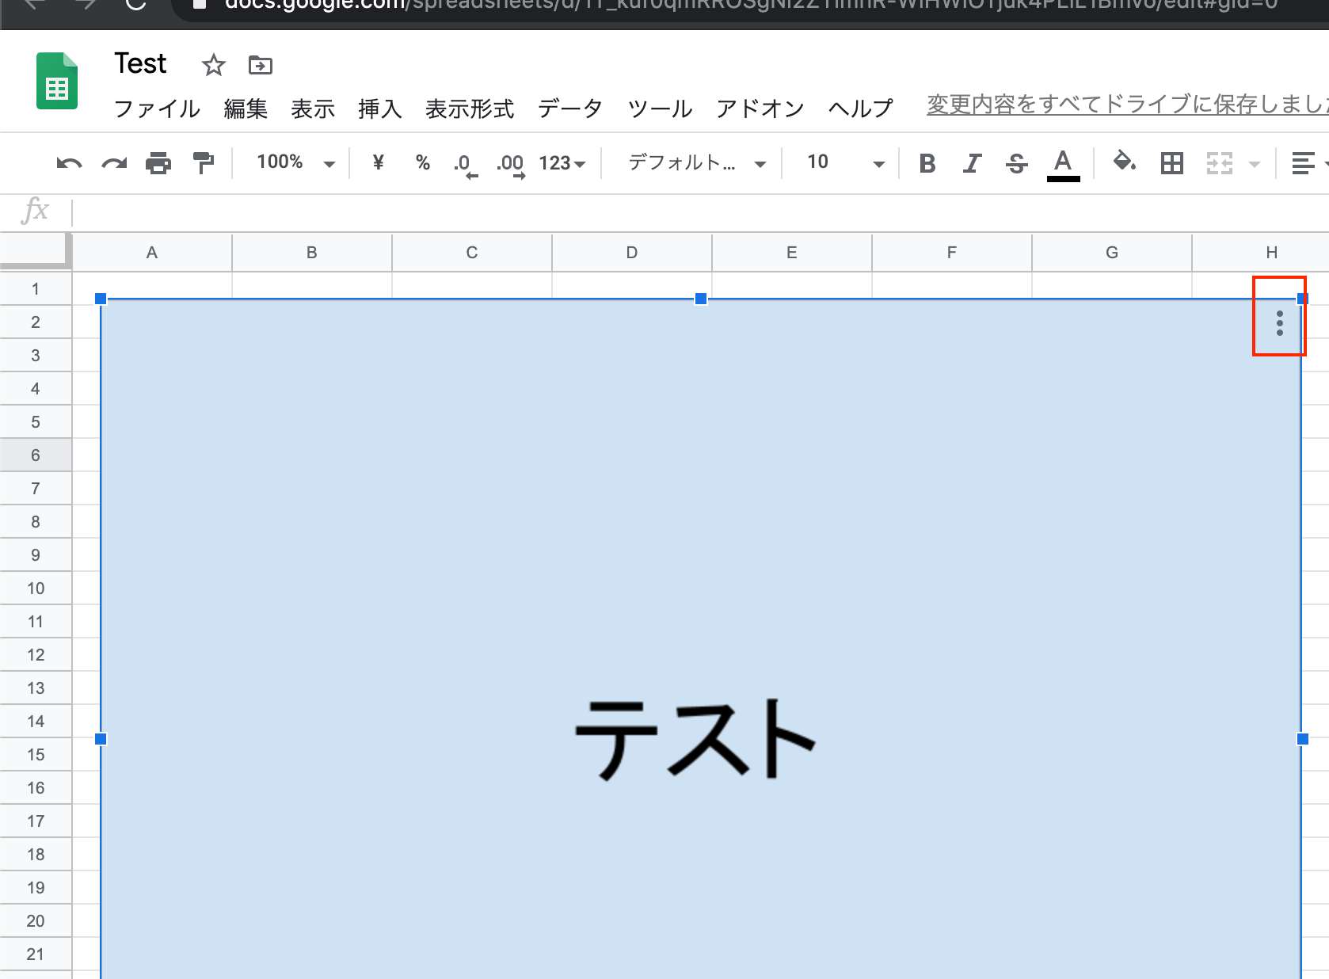
Task: Open the default font dropdown
Action: pyautogui.click(x=697, y=162)
